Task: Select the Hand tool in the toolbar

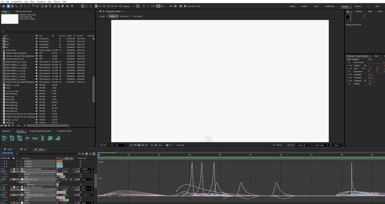Action: click(x=13, y=6)
